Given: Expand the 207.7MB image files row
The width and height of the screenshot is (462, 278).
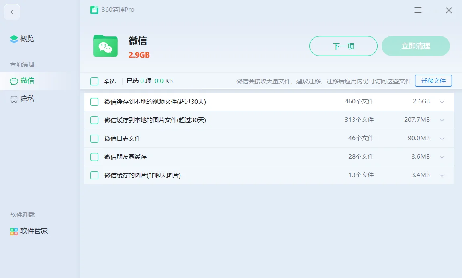Looking at the screenshot, I should coord(442,120).
